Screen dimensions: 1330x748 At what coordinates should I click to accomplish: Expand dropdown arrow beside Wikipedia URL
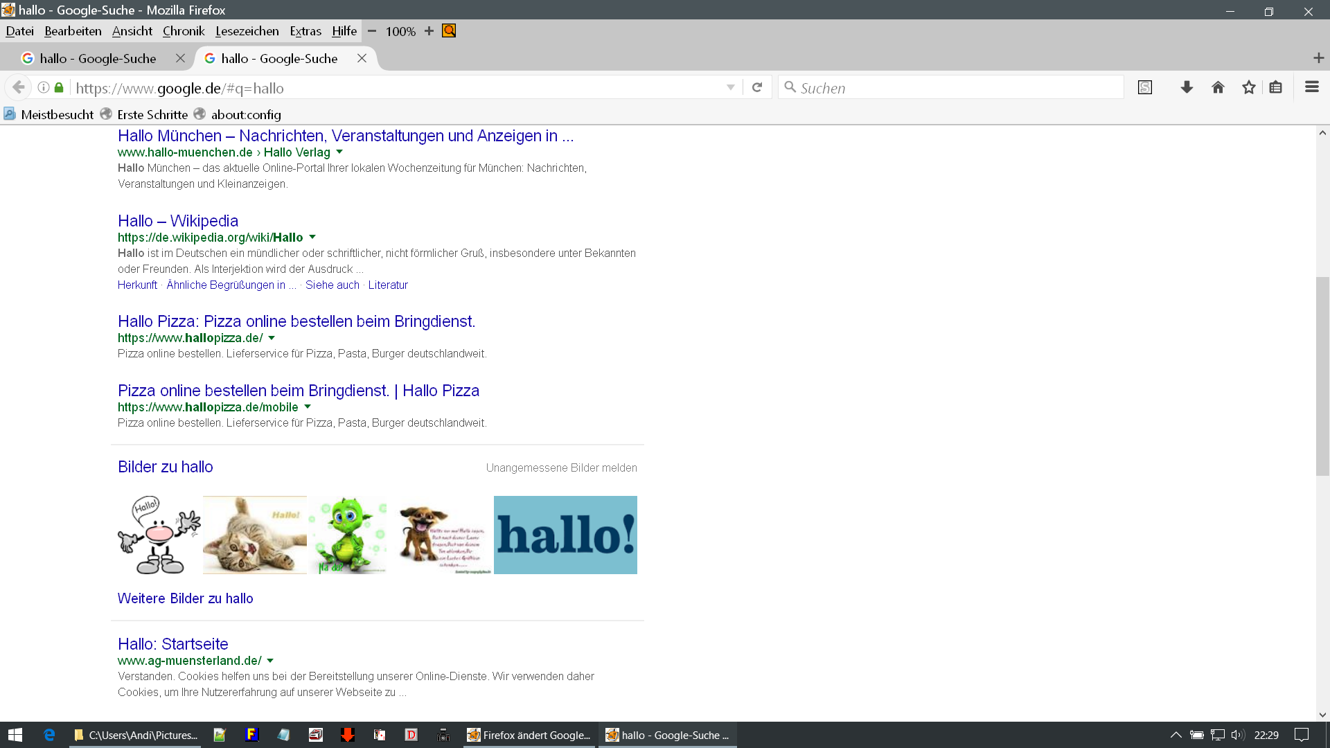312,237
